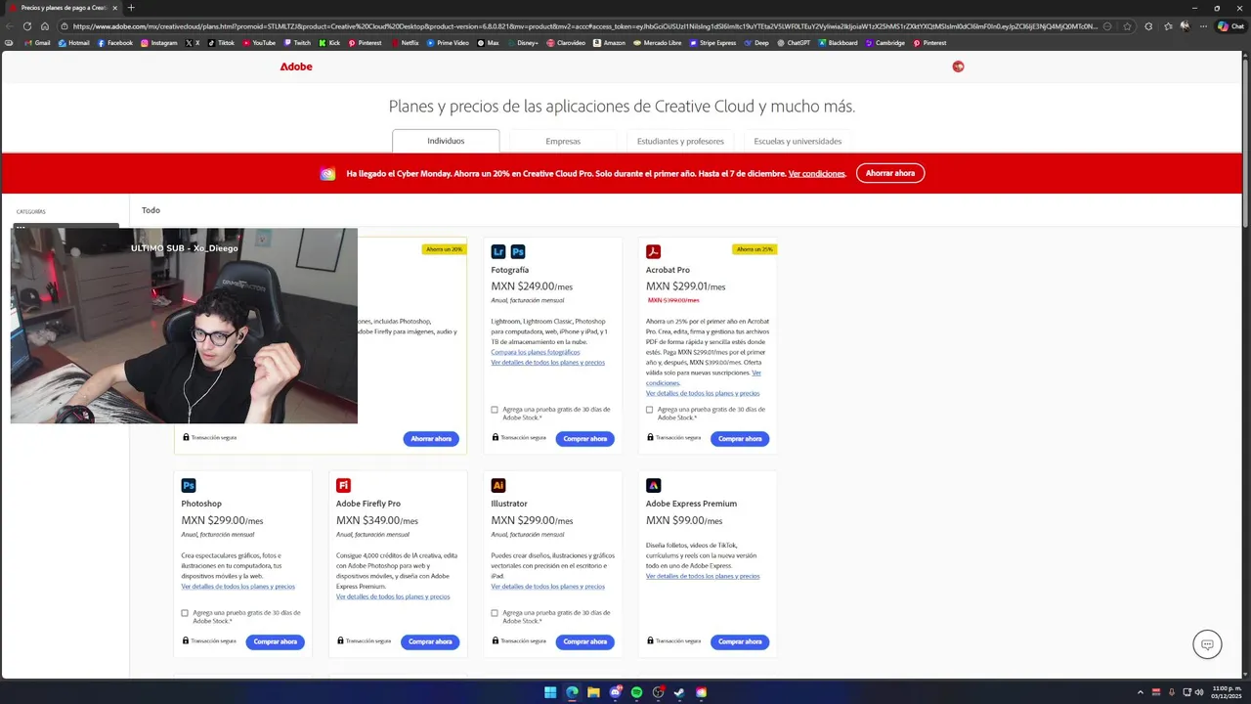This screenshot has width=1251, height=704.
Task: Click Comprar ahora for Illustrator
Action: (585, 642)
